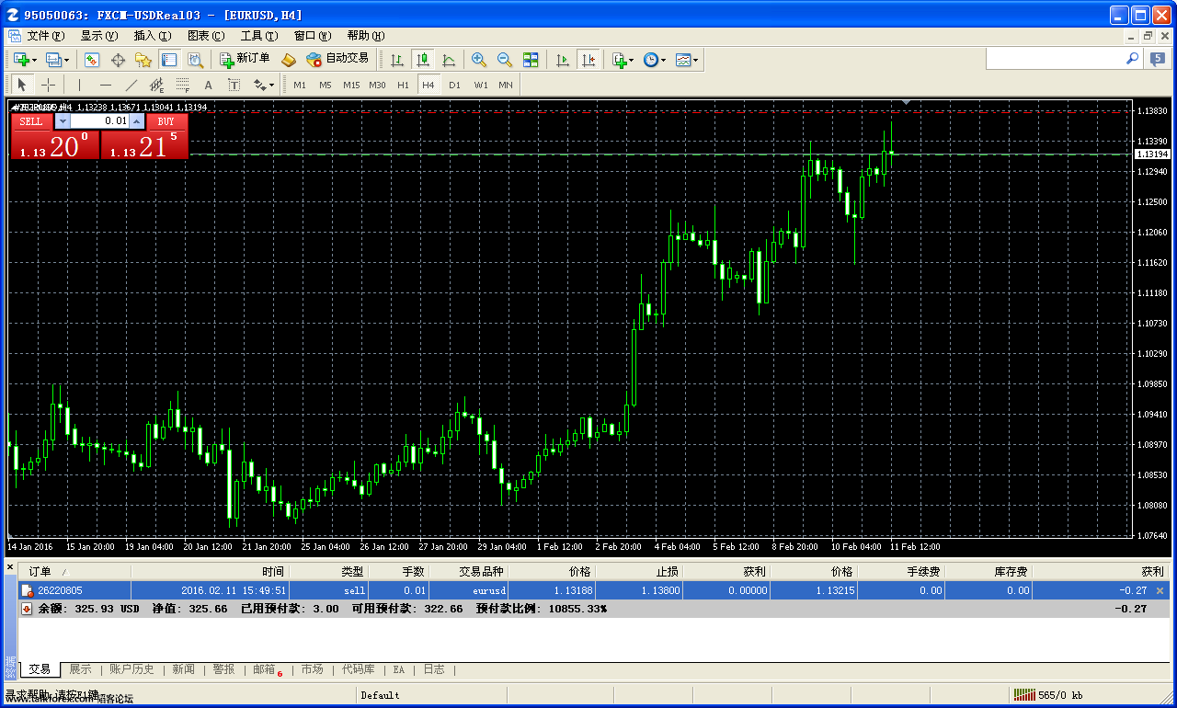This screenshot has height=708, width=1177.
Task: Select the cursor arrow tool
Action: [22, 85]
